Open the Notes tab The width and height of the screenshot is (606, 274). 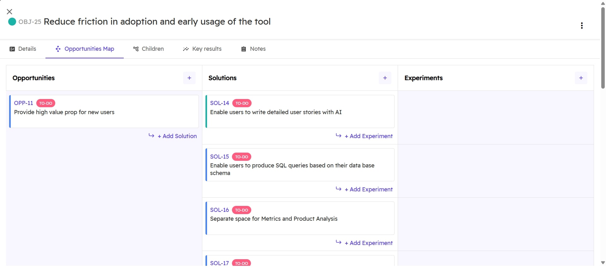point(253,49)
